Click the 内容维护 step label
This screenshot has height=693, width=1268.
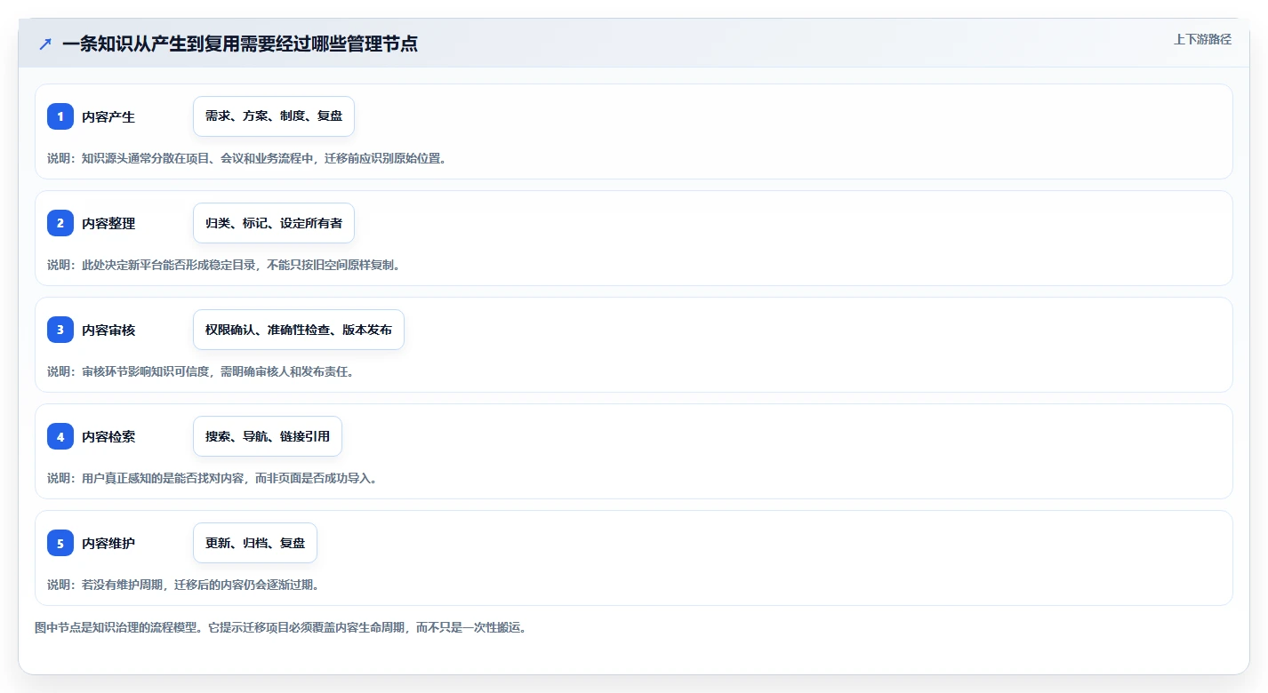108,543
